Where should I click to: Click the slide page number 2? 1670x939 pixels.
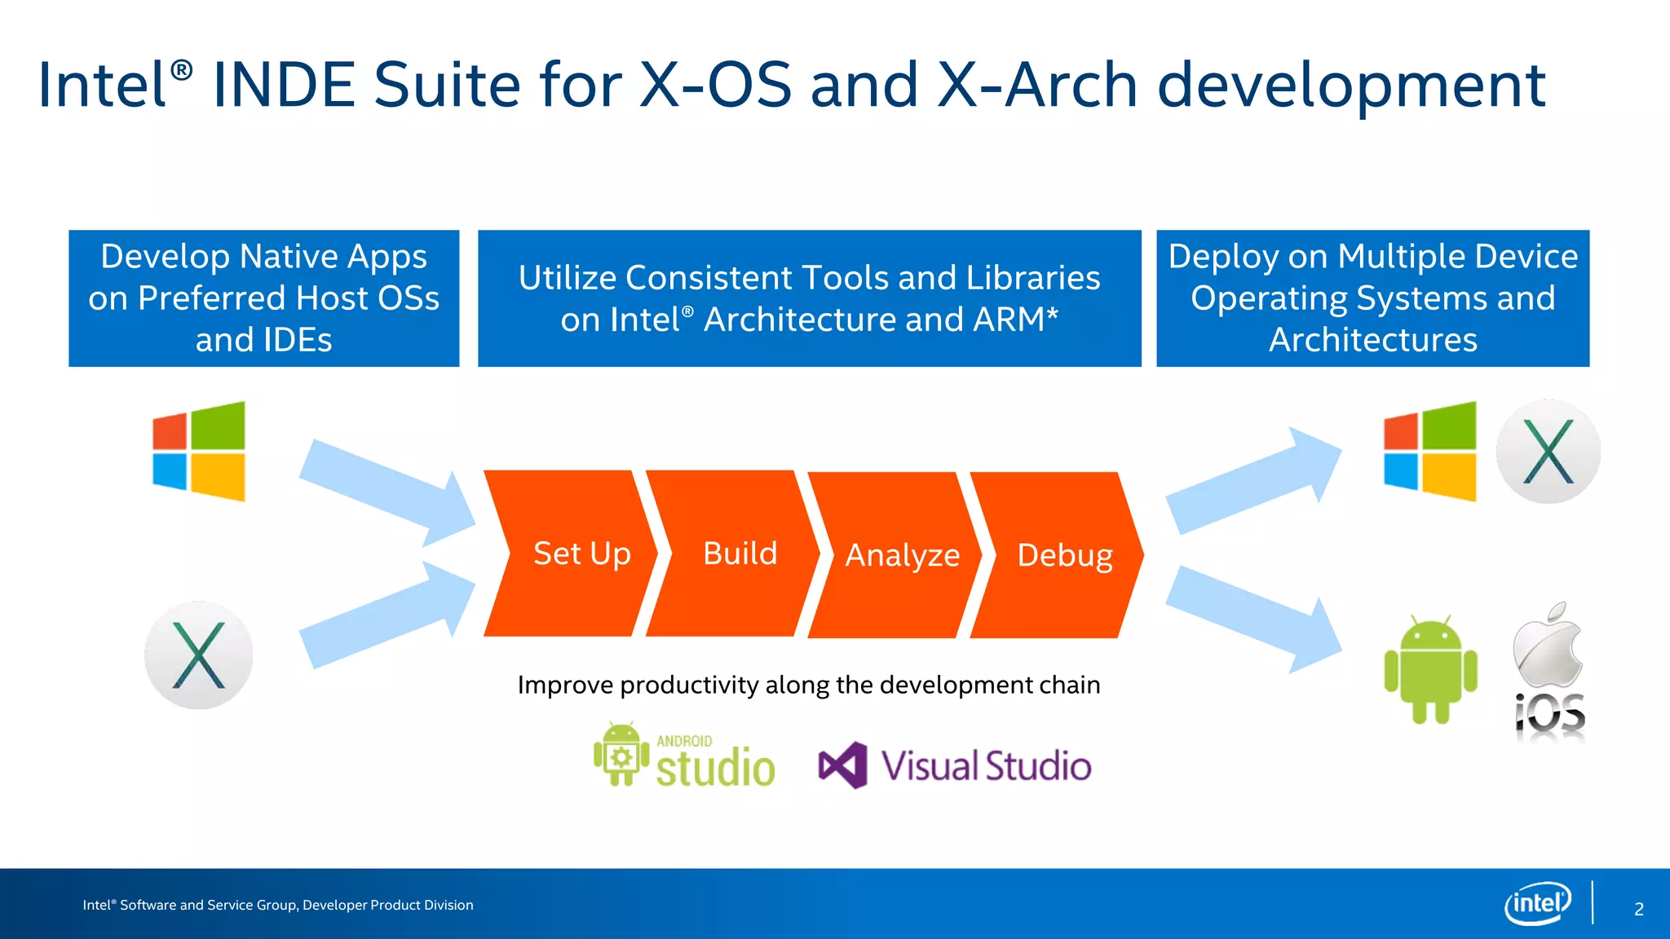(1638, 909)
